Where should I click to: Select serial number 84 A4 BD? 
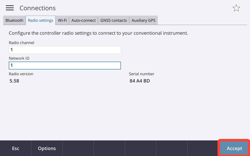point(140,81)
